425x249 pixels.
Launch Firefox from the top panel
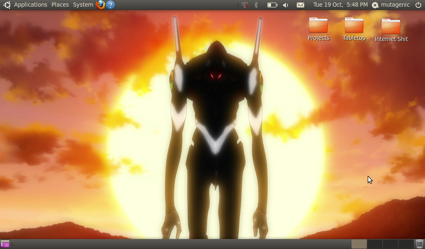tap(100, 5)
